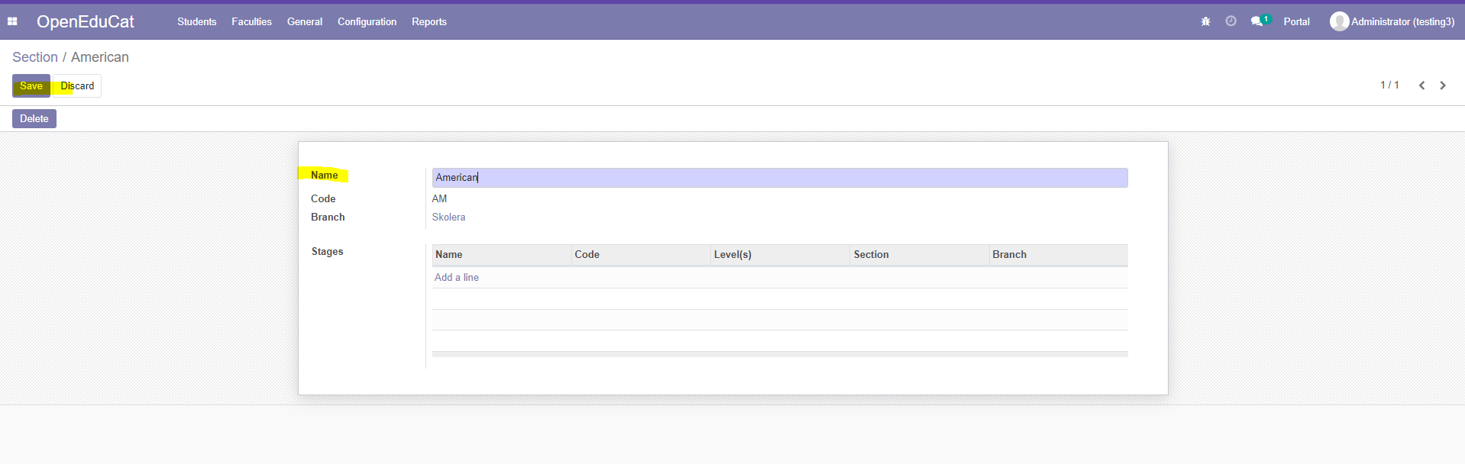
Task: Click the Stages field label
Action: [x=327, y=251]
